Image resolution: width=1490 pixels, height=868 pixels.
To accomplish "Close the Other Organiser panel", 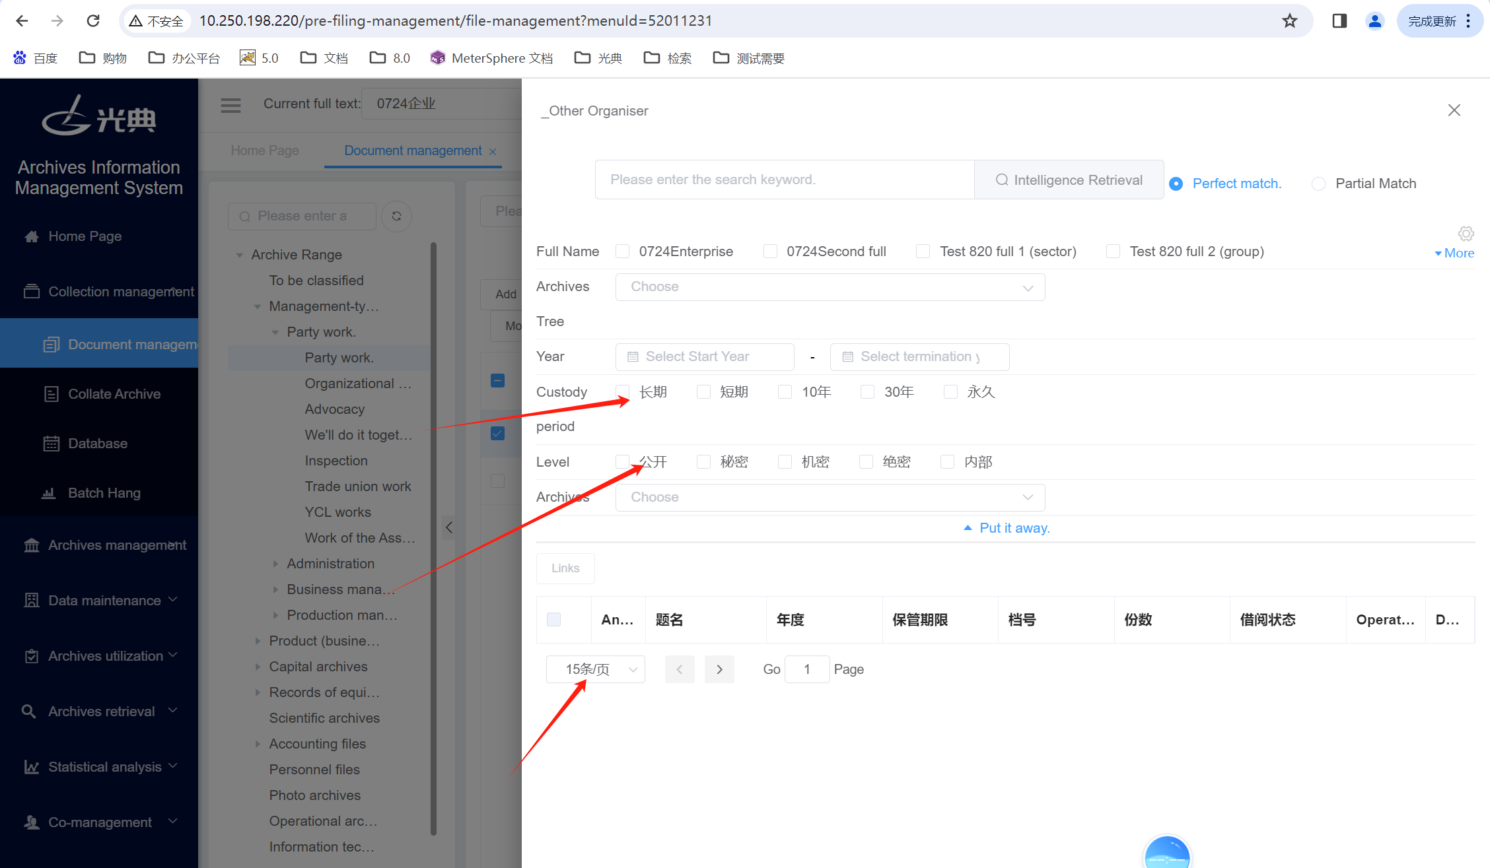I will click(1454, 110).
